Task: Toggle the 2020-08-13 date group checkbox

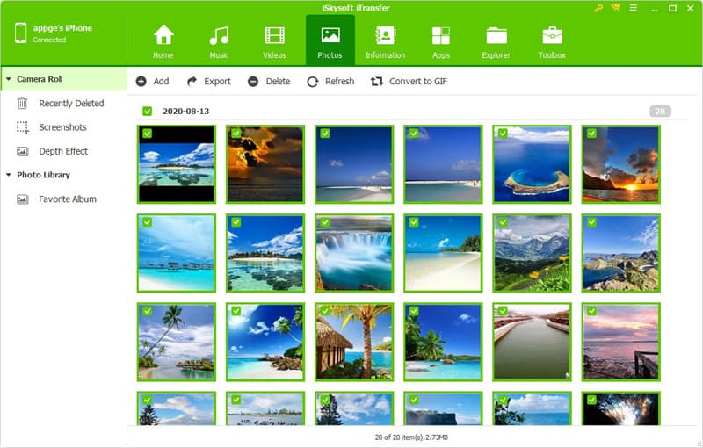Action: pos(147,111)
